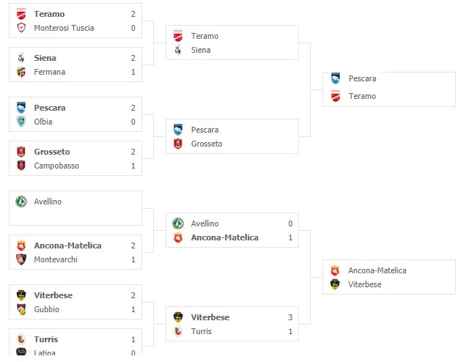461x362 pixels.
Task: Open the Montevarchi team name link
Action: [56, 259]
